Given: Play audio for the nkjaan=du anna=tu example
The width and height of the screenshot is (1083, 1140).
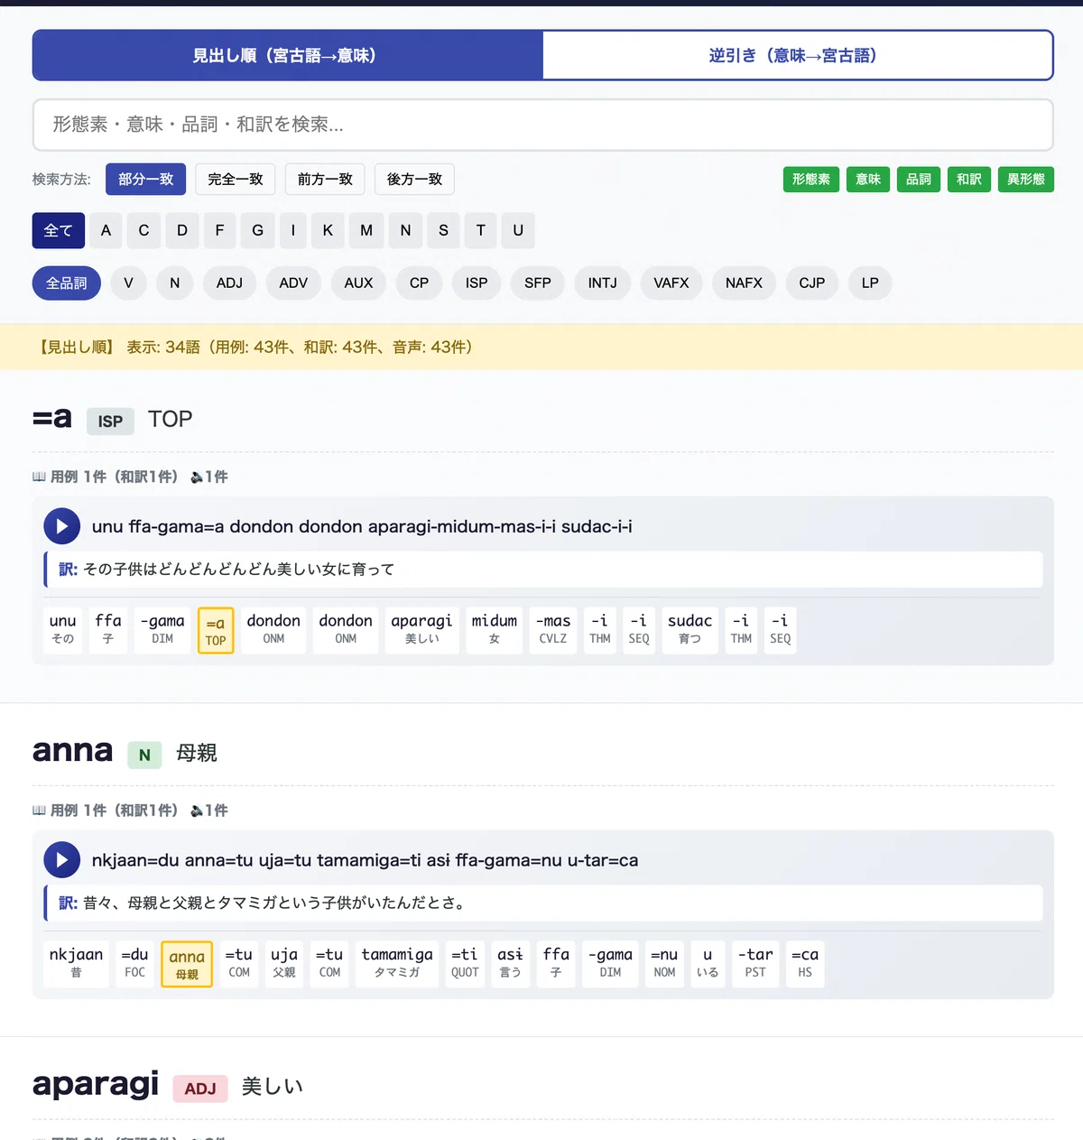Looking at the screenshot, I should pyautogui.click(x=62, y=860).
